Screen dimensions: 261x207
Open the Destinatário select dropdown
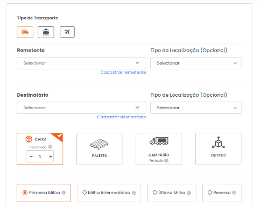81,108
